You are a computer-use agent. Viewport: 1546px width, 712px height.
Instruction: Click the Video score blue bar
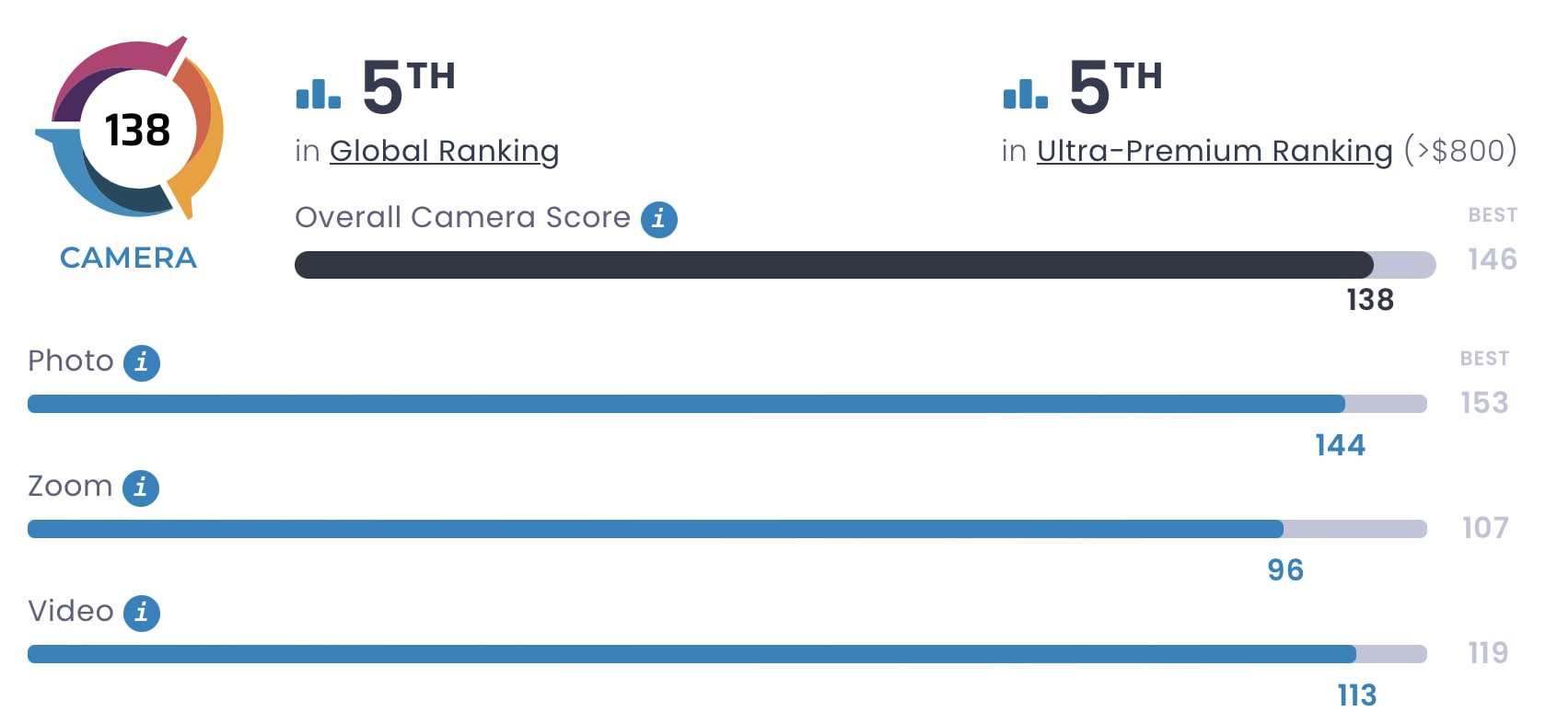click(x=692, y=654)
